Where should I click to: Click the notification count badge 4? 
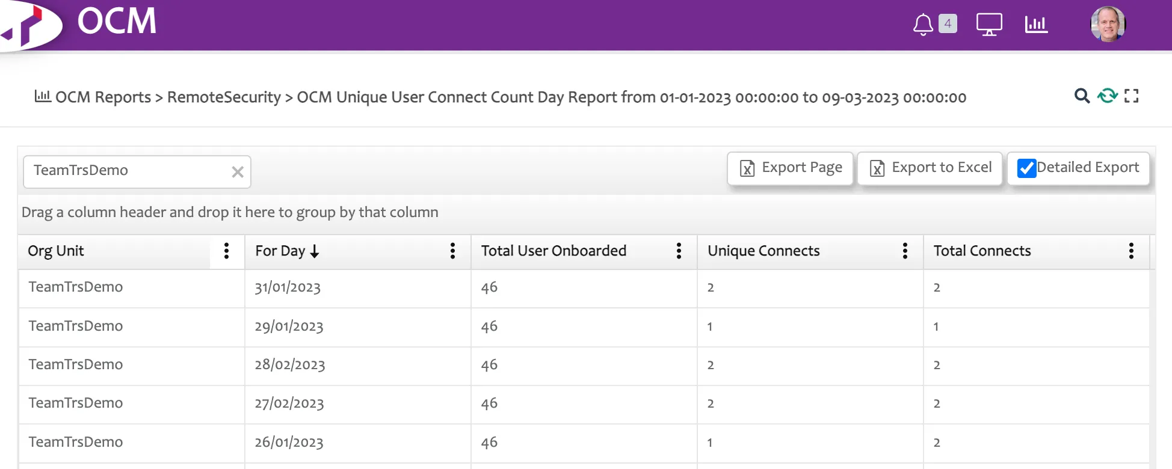(948, 23)
